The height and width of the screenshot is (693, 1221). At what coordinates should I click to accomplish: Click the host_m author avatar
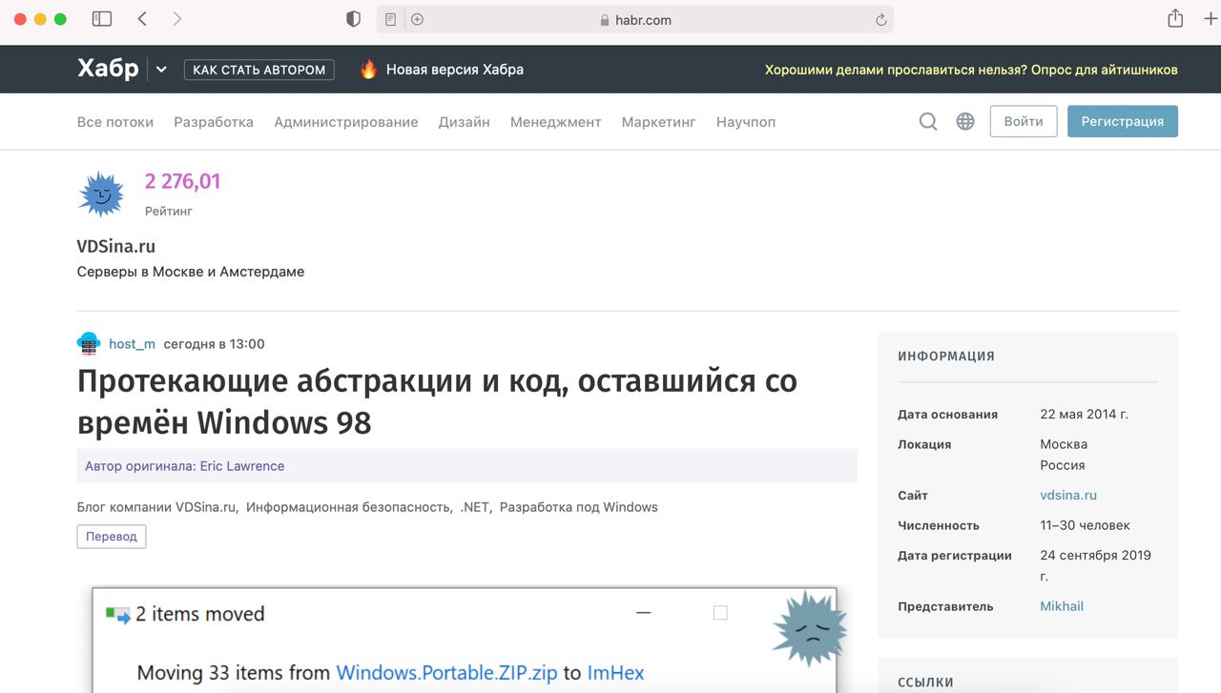89,344
